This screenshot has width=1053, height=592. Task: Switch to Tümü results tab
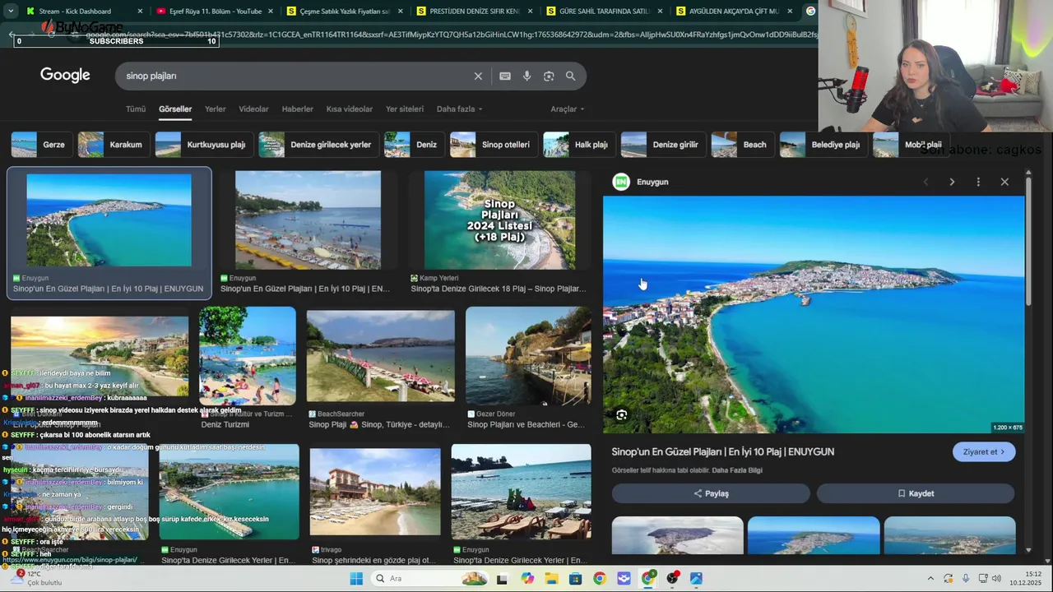pos(136,109)
